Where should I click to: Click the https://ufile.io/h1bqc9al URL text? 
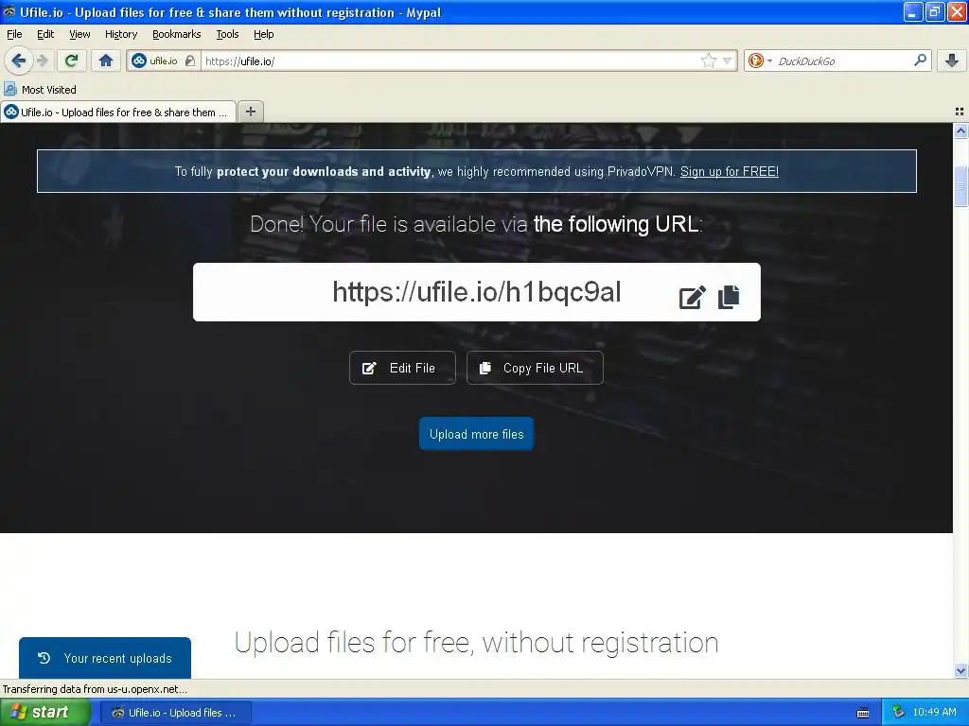pyautogui.click(x=477, y=292)
